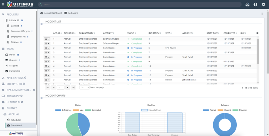Open the hamburger menu in top bar
Screen dimensions: 269x136
[3, 4]
